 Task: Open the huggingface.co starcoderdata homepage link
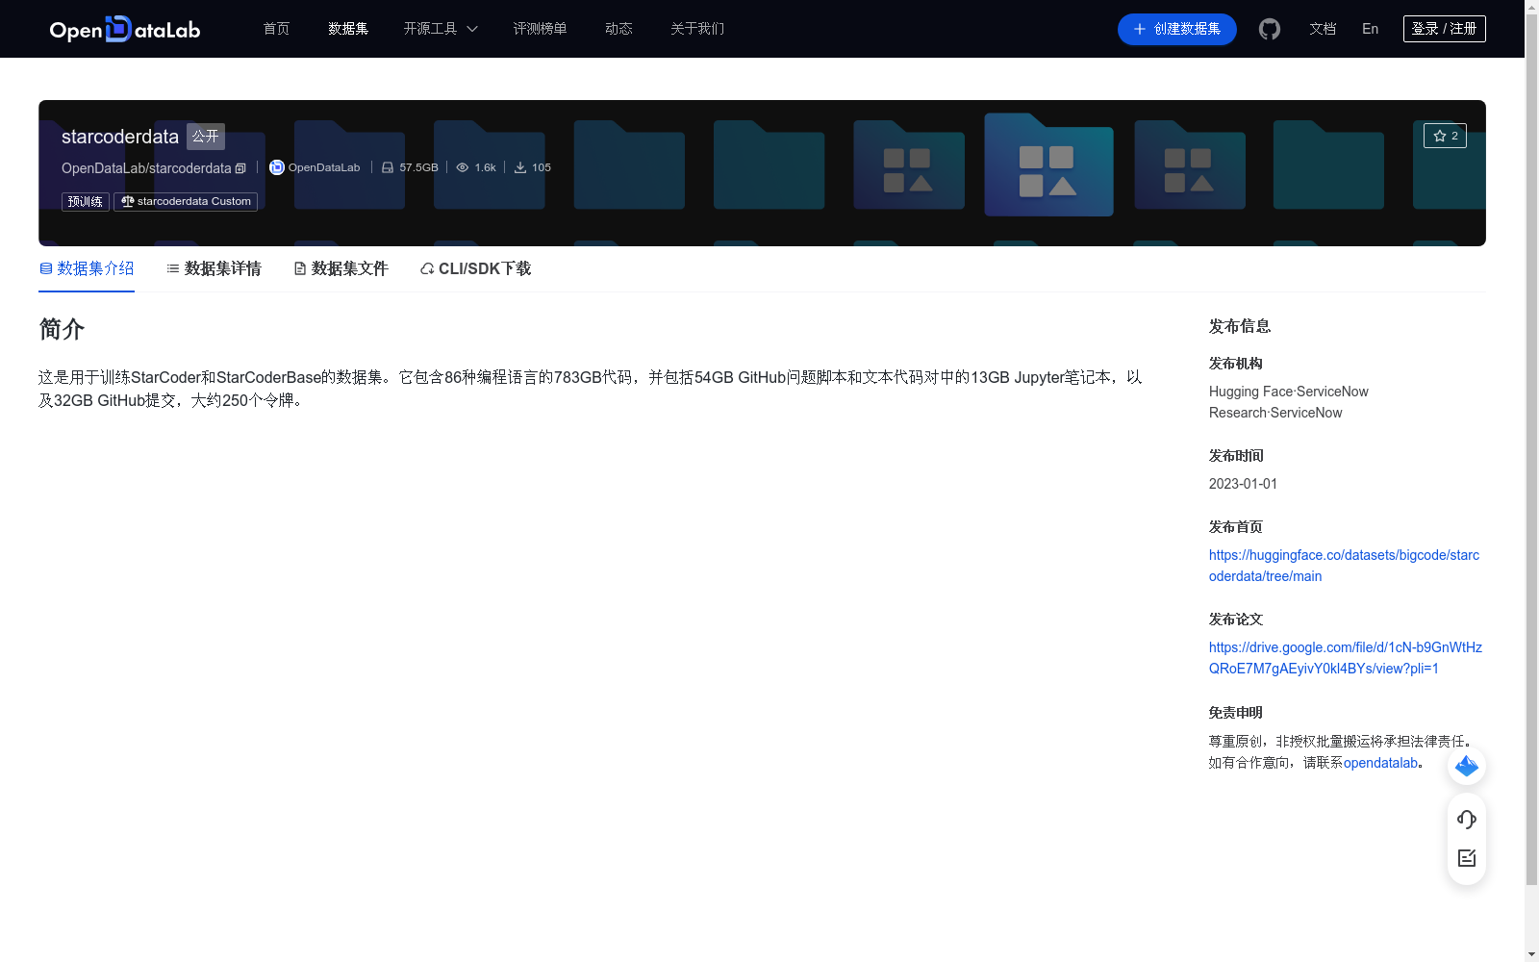click(x=1344, y=566)
